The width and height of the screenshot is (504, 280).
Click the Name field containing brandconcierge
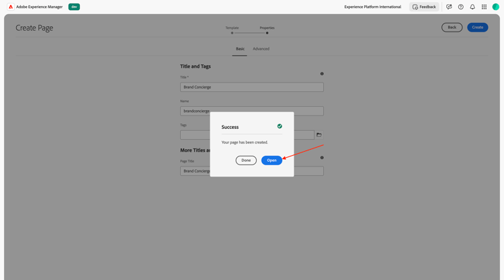coord(252,111)
